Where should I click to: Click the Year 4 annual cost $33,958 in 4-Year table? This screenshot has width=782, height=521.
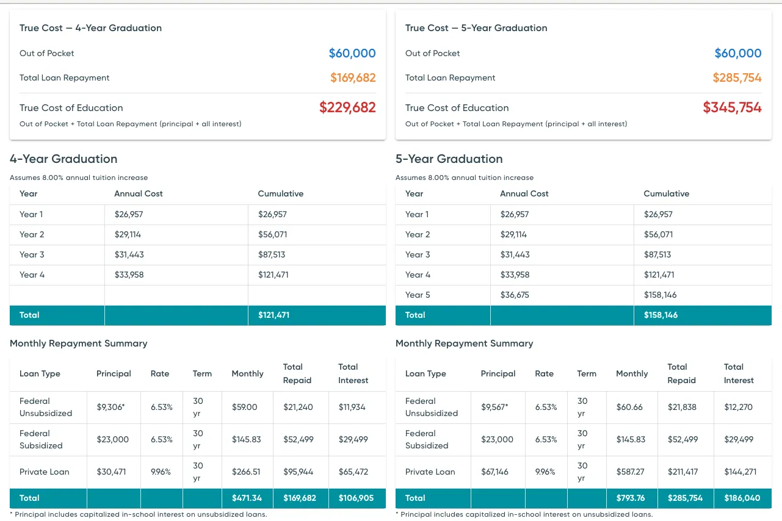(129, 275)
